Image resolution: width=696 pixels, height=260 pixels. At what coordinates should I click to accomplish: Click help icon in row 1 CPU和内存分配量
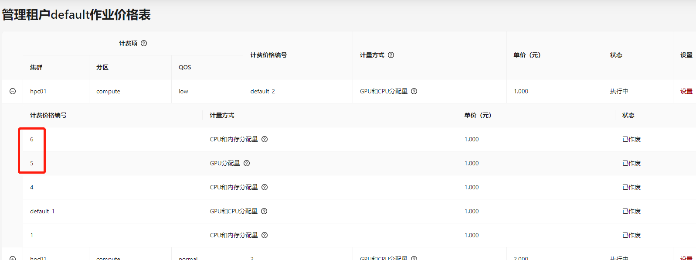pos(265,235)
